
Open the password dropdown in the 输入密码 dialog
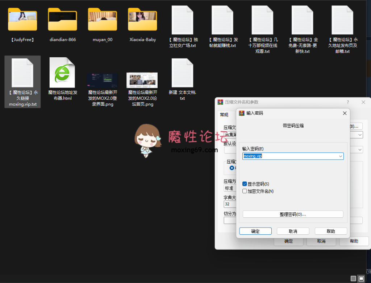click(340, 156)
